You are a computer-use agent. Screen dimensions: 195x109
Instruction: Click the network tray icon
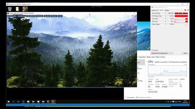click(x=168, y=102)
